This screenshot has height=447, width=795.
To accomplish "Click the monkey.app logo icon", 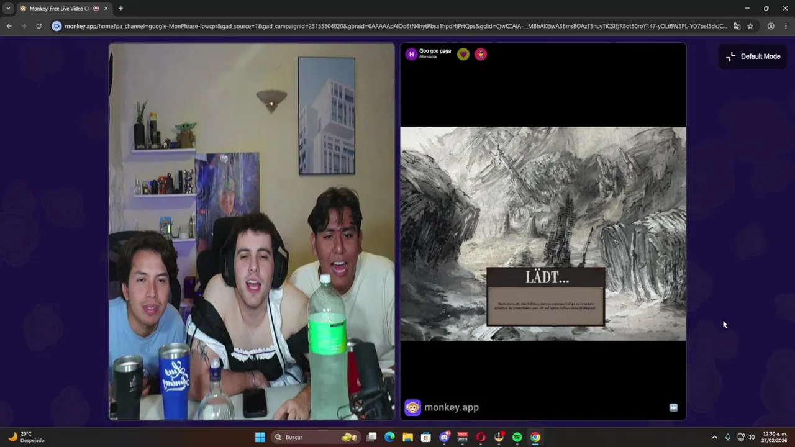I will click(412, 407).
